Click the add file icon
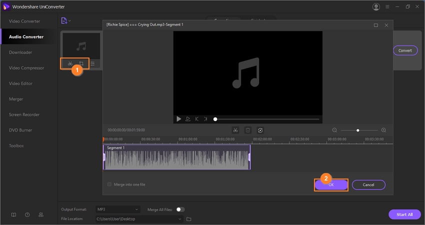The width and height of the screenshot is (425, 225). coord(64,20)
